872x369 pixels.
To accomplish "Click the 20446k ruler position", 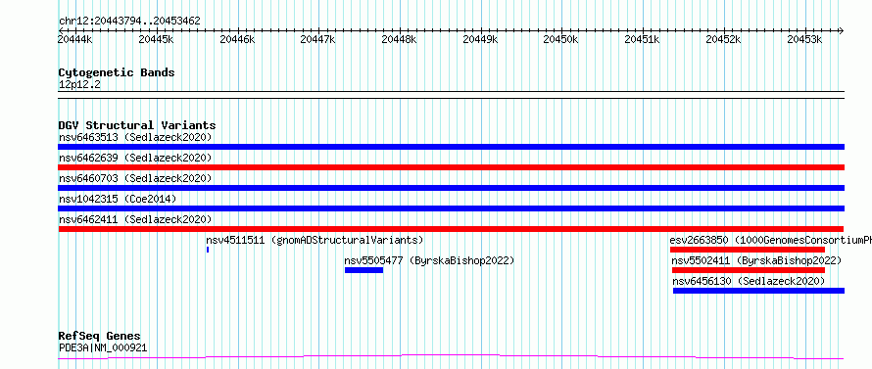I will tap(238, 39).
